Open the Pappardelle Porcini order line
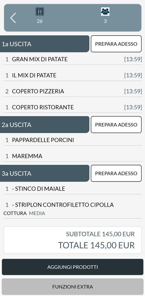This screenshot has height=296, width=145. point(73,140)
